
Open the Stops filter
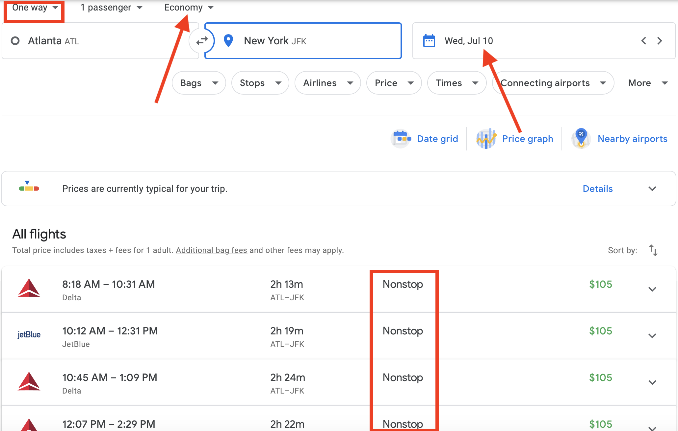260,83
